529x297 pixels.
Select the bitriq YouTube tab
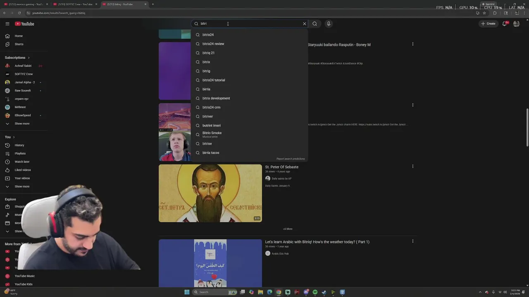coord(124,4)
